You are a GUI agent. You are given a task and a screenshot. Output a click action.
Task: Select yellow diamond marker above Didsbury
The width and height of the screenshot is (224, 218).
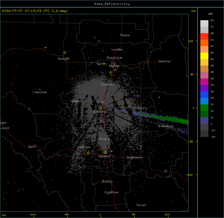(101, 108)
